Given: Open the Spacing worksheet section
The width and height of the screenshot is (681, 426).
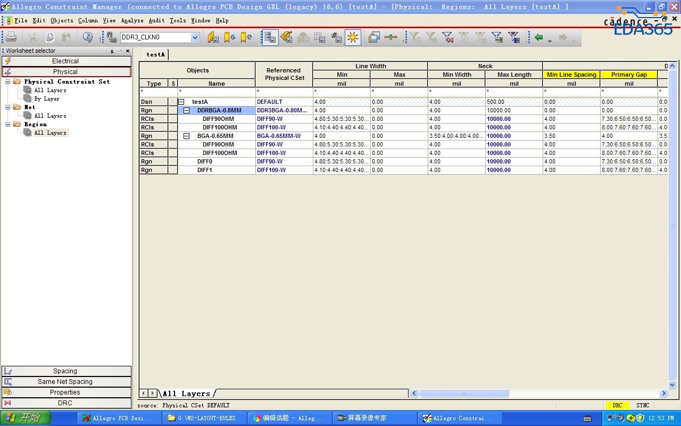Looking at the screenshot, I should [65, 371].
